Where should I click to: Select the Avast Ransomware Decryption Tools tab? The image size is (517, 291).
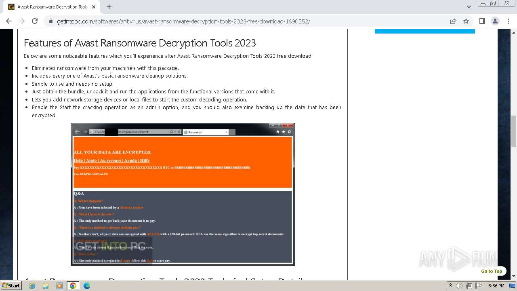click(x=52, y=7)
